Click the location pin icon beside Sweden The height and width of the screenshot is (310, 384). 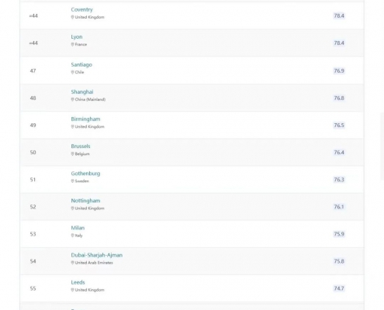coord(72,181)
